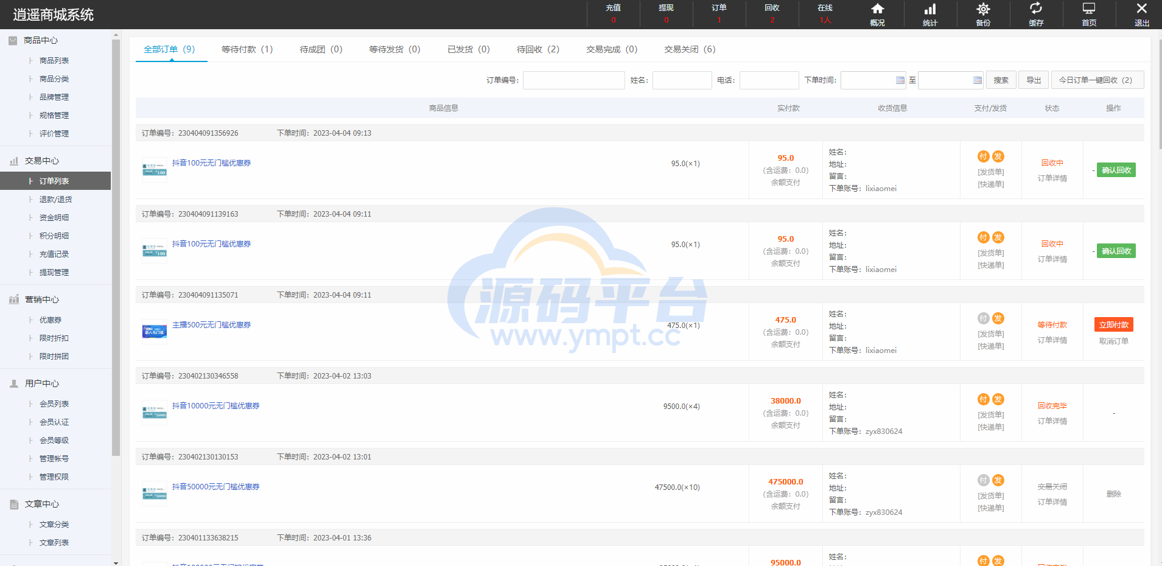Open 商品列表 in sidebar
This screenshot has width=1162, height=566.
tap(54, 61)
